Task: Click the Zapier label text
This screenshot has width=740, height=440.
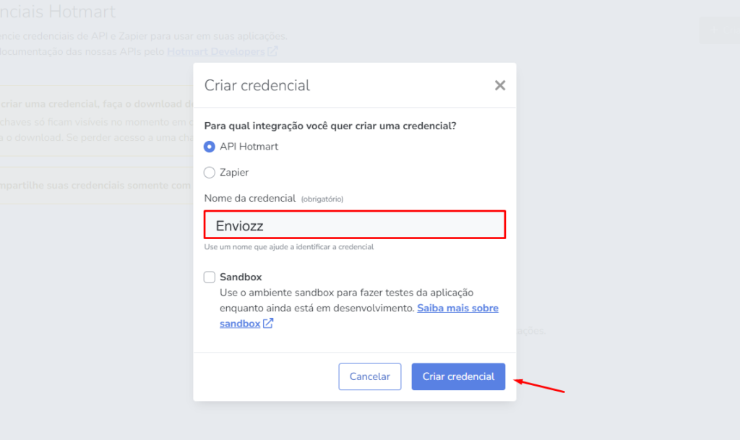Action: click(234, 173)
